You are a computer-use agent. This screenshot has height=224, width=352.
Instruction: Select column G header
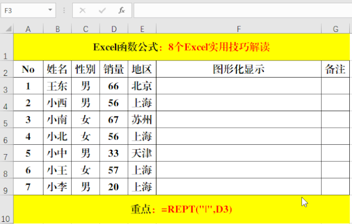(335, 29)
